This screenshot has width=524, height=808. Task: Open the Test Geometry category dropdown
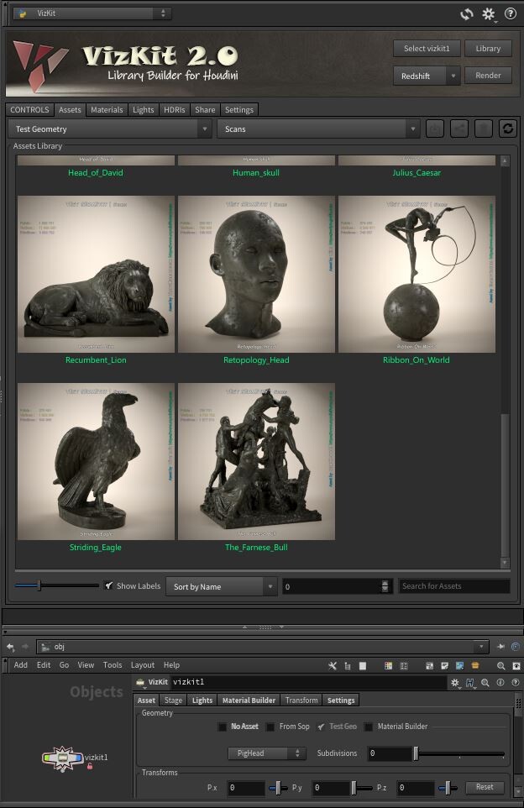click(x=110, y=129)
